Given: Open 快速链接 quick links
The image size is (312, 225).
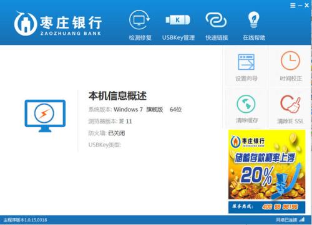Looking at the screenshot, I should pos(217,26).
